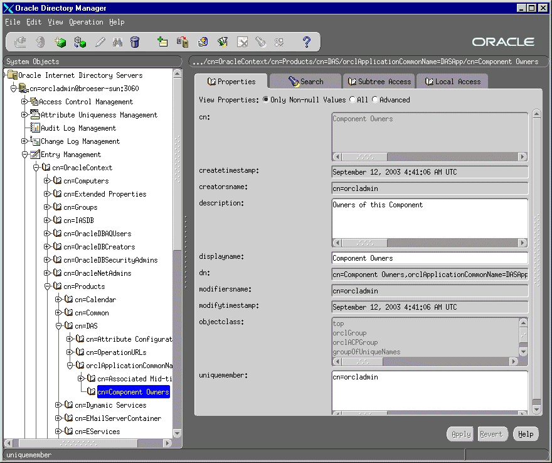Click the Create Like toolbar icon
Screen dimensions: 552x463
(182, 41)
